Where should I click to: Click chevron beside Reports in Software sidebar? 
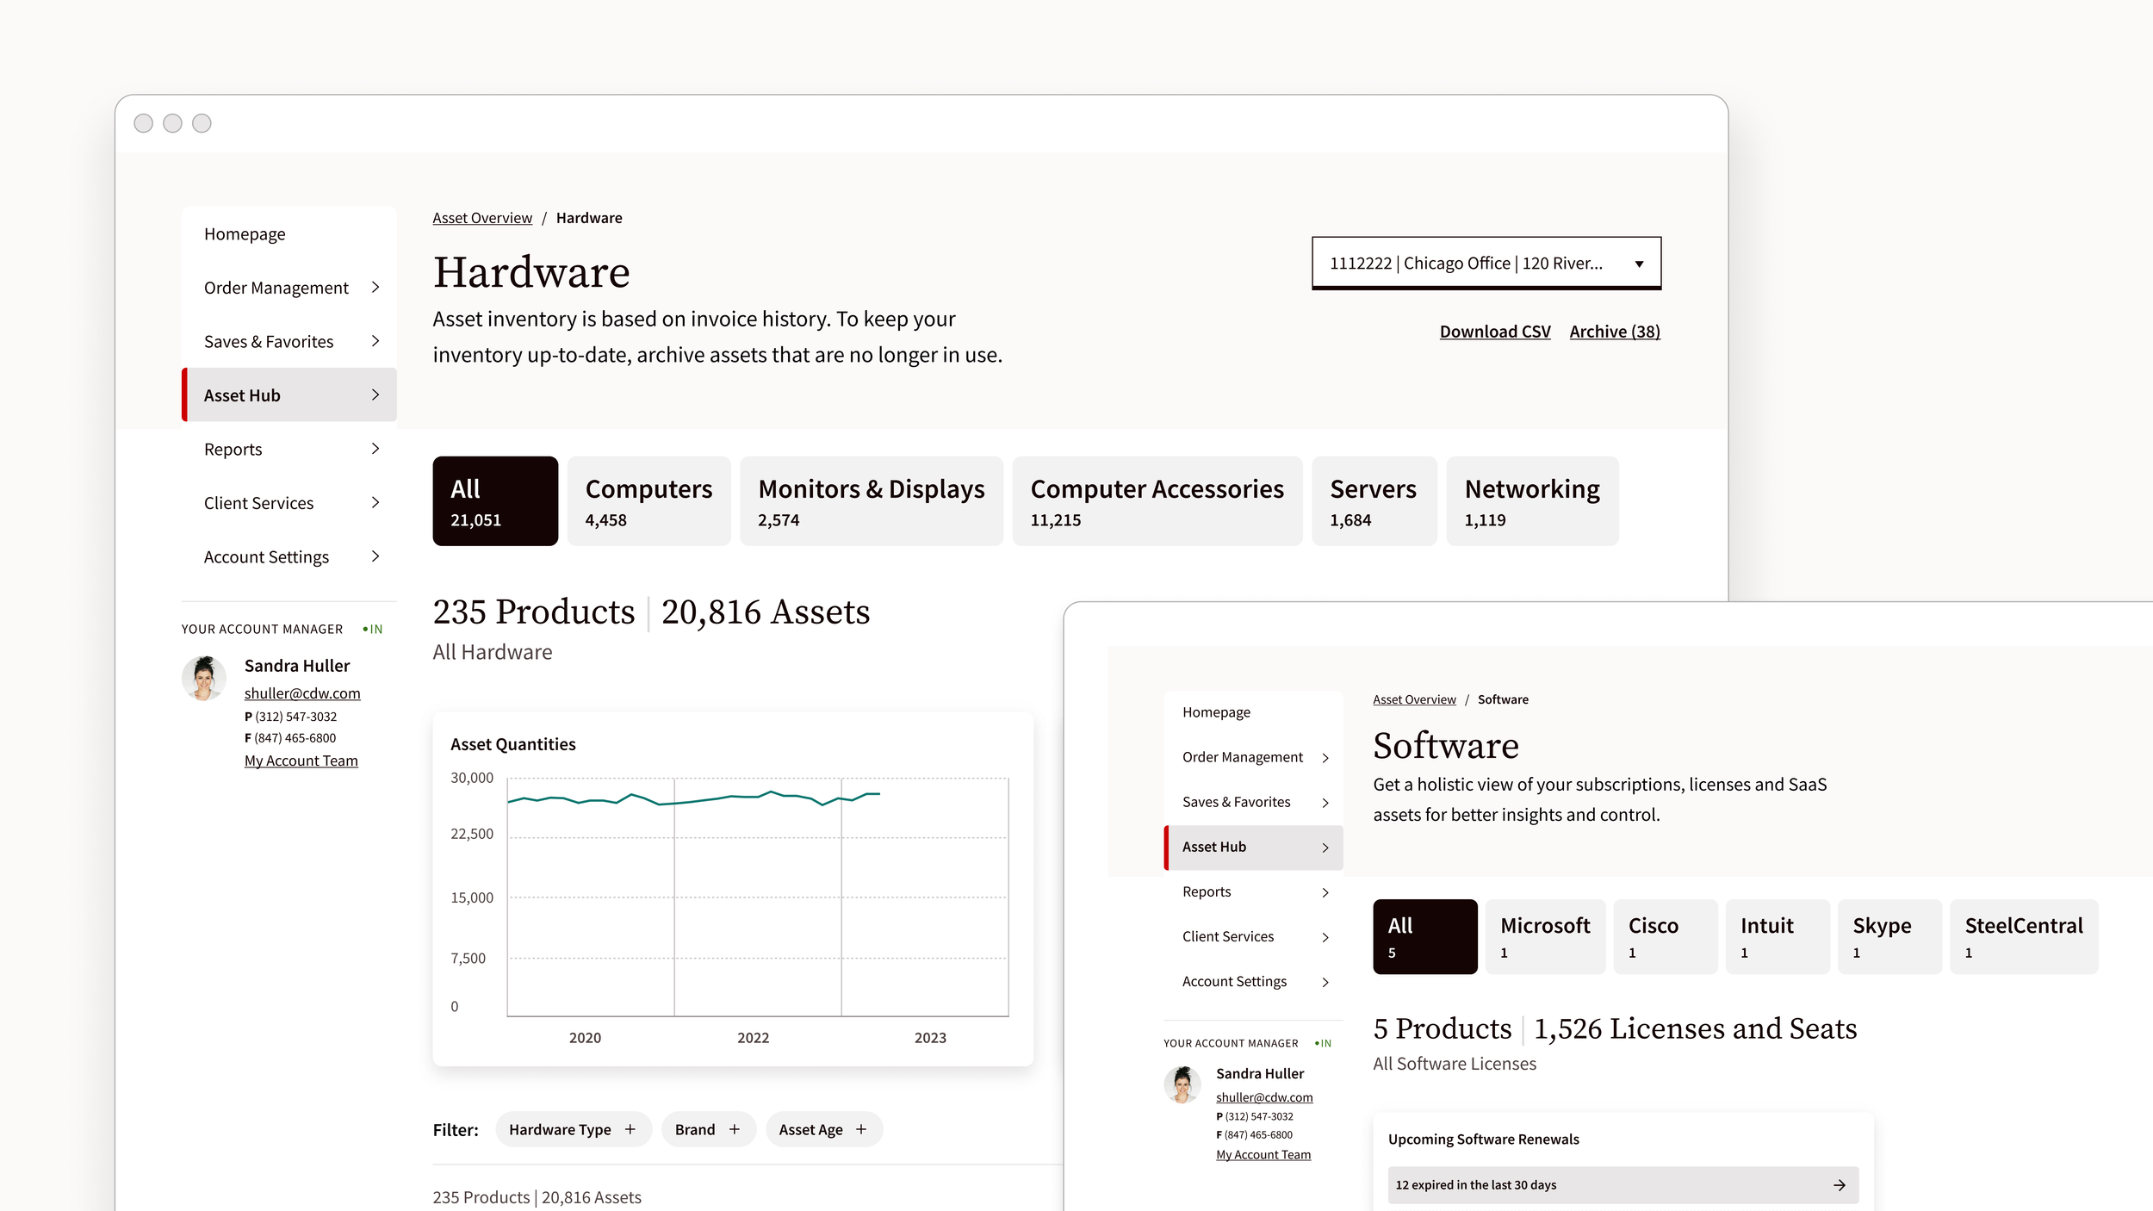(x=1325, y=892)
